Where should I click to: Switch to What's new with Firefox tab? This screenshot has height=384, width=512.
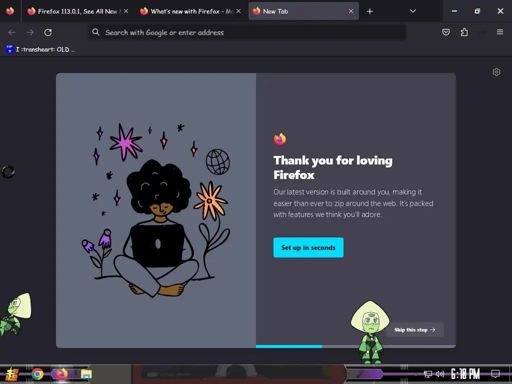pyautogui.click(x=191, y=11)
